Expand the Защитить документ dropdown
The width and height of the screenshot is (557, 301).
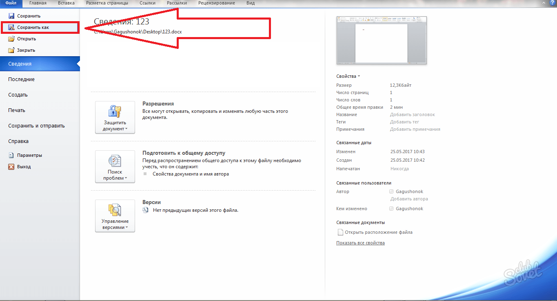(x=115, y=117)
